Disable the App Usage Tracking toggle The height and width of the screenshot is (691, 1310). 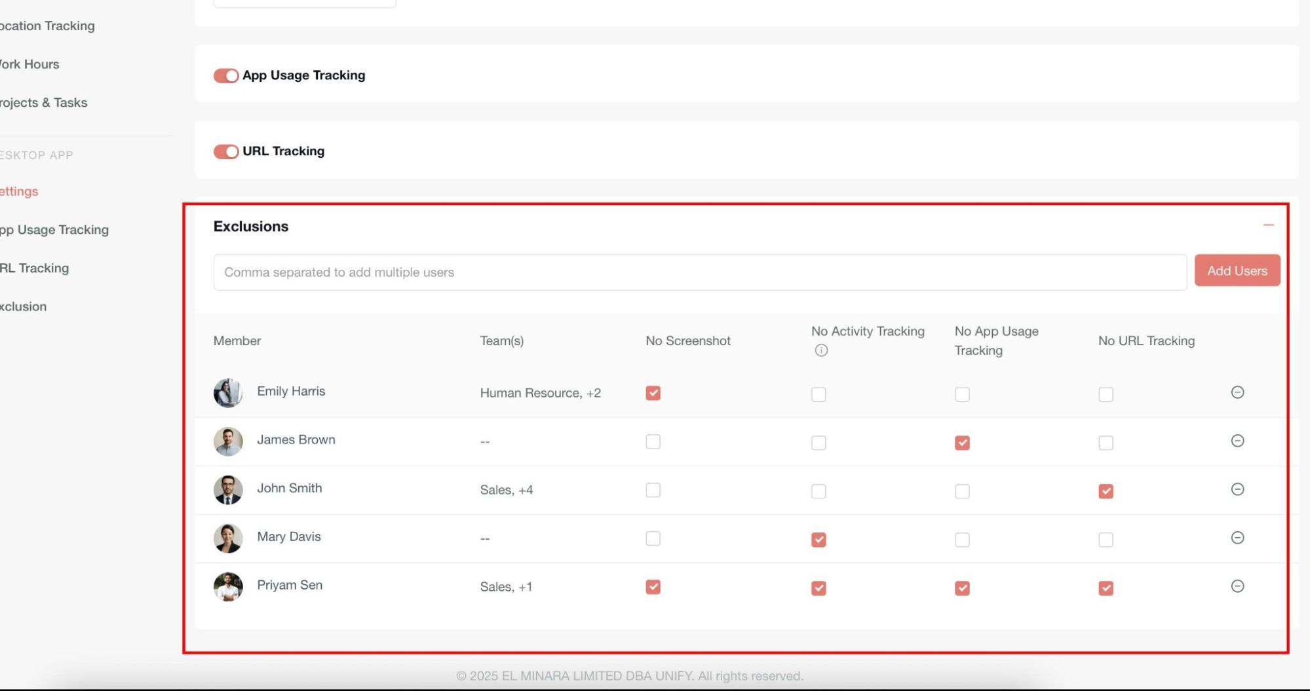click(226, 76)
